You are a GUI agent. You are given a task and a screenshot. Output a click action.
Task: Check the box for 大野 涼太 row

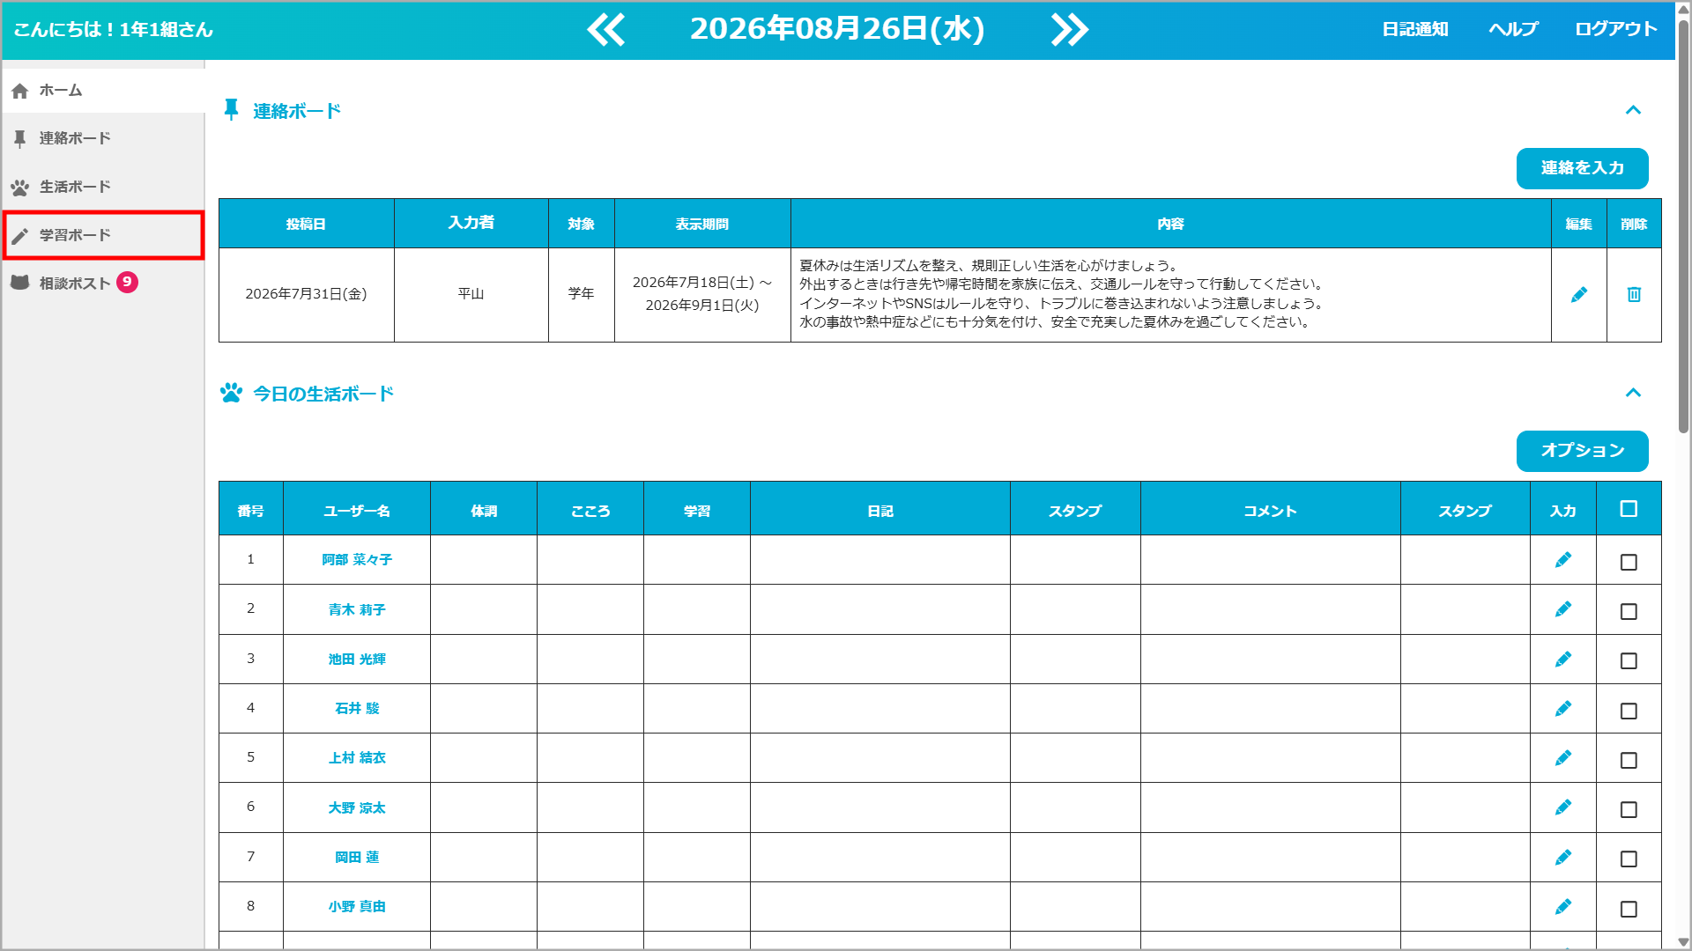point(1629,809)
